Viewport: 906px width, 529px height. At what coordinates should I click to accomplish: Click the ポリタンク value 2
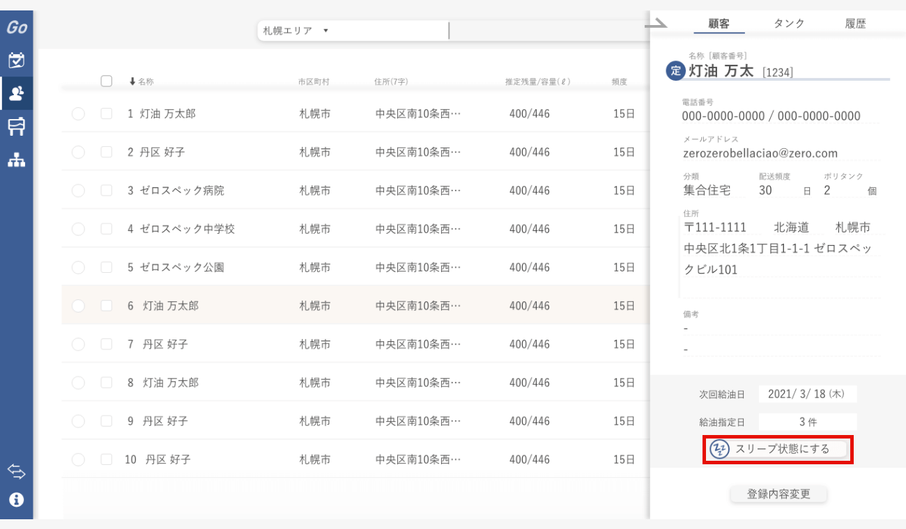(x=827, y=190)
